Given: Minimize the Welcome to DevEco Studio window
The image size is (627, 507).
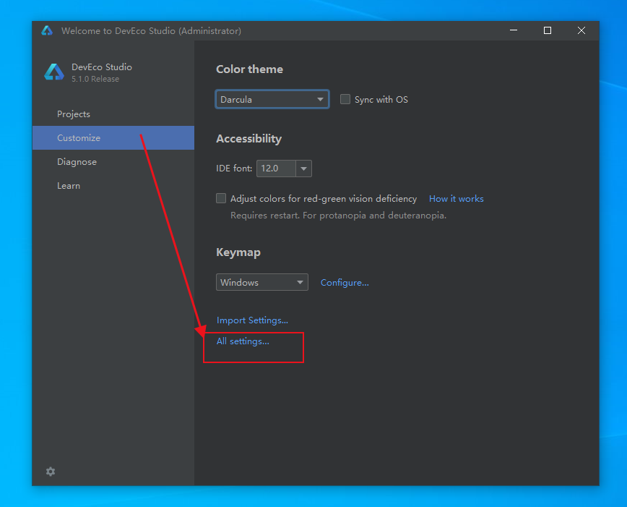Looking at the screenshot, I should [514, 30].
